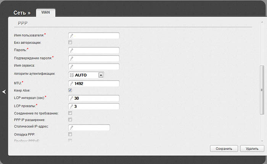Click the Имя сервиса input field
This screenshot has width=267, height=164.
[94, 67]
